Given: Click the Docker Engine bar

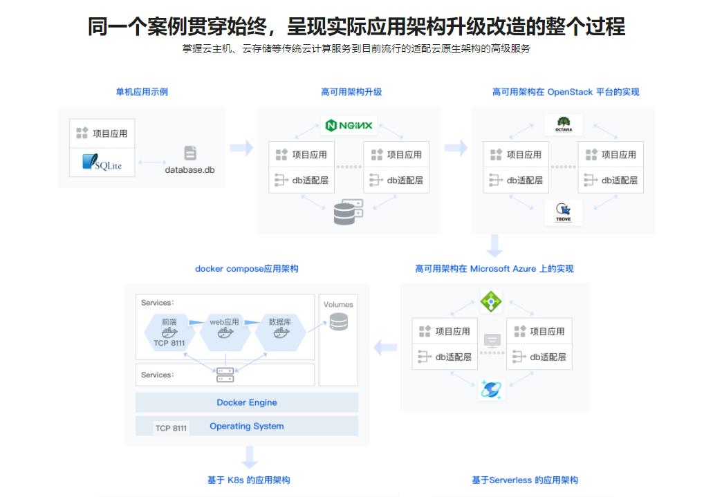Looking at the screenshot, I should click(247, 402).
